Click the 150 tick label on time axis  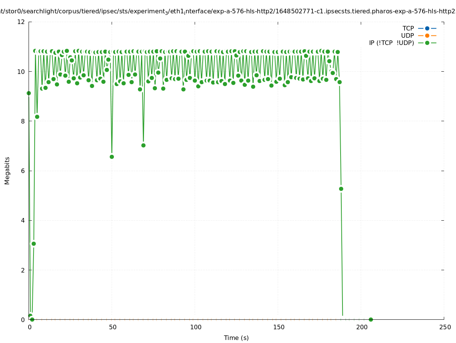click(x=278, y=327)
